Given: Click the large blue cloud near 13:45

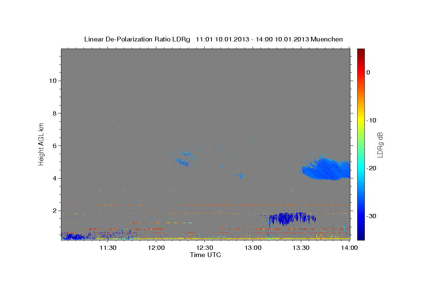Looking at the screenshot, I should (327, 169).
